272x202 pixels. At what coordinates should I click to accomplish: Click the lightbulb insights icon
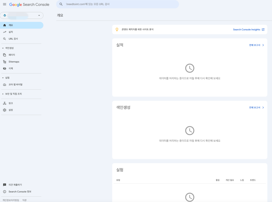(x=117, y=30)
